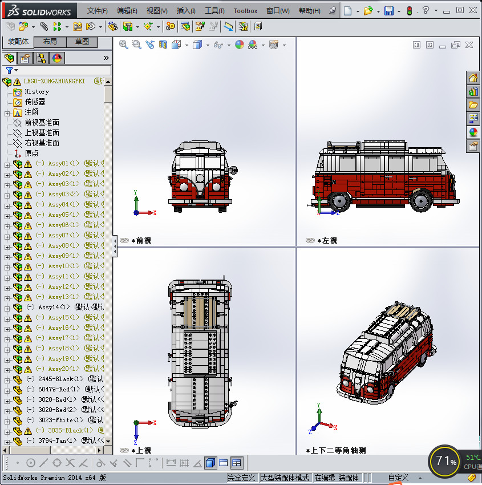Click the New document icon
The width and height of the screenshot is (482, 485).
pos(348,11)
